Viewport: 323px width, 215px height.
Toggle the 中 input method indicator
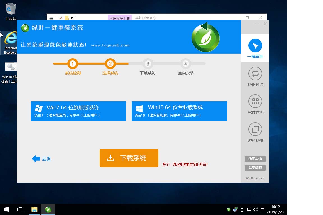tap(262, 209)
